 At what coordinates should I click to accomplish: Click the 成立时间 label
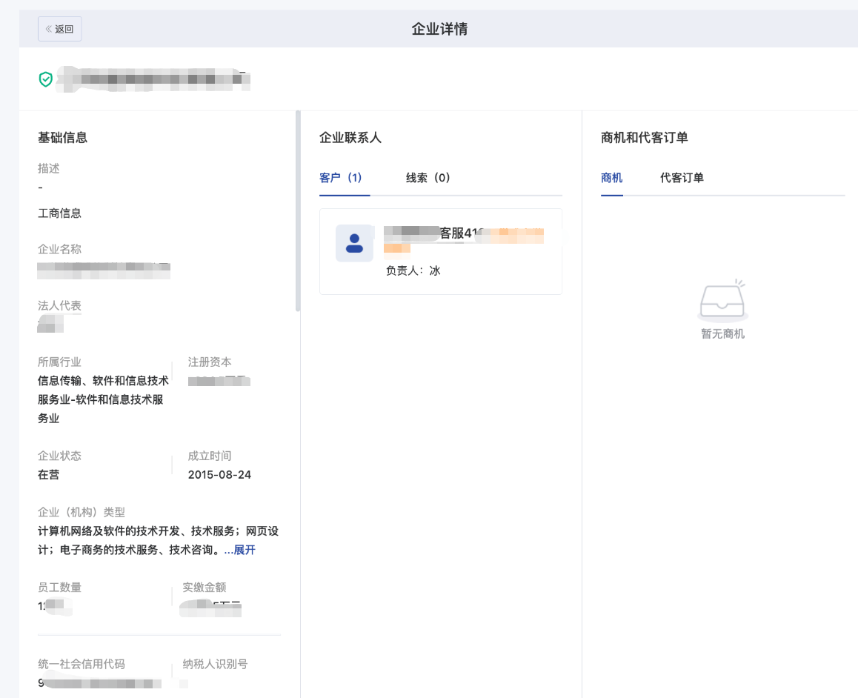coord(210,456)
